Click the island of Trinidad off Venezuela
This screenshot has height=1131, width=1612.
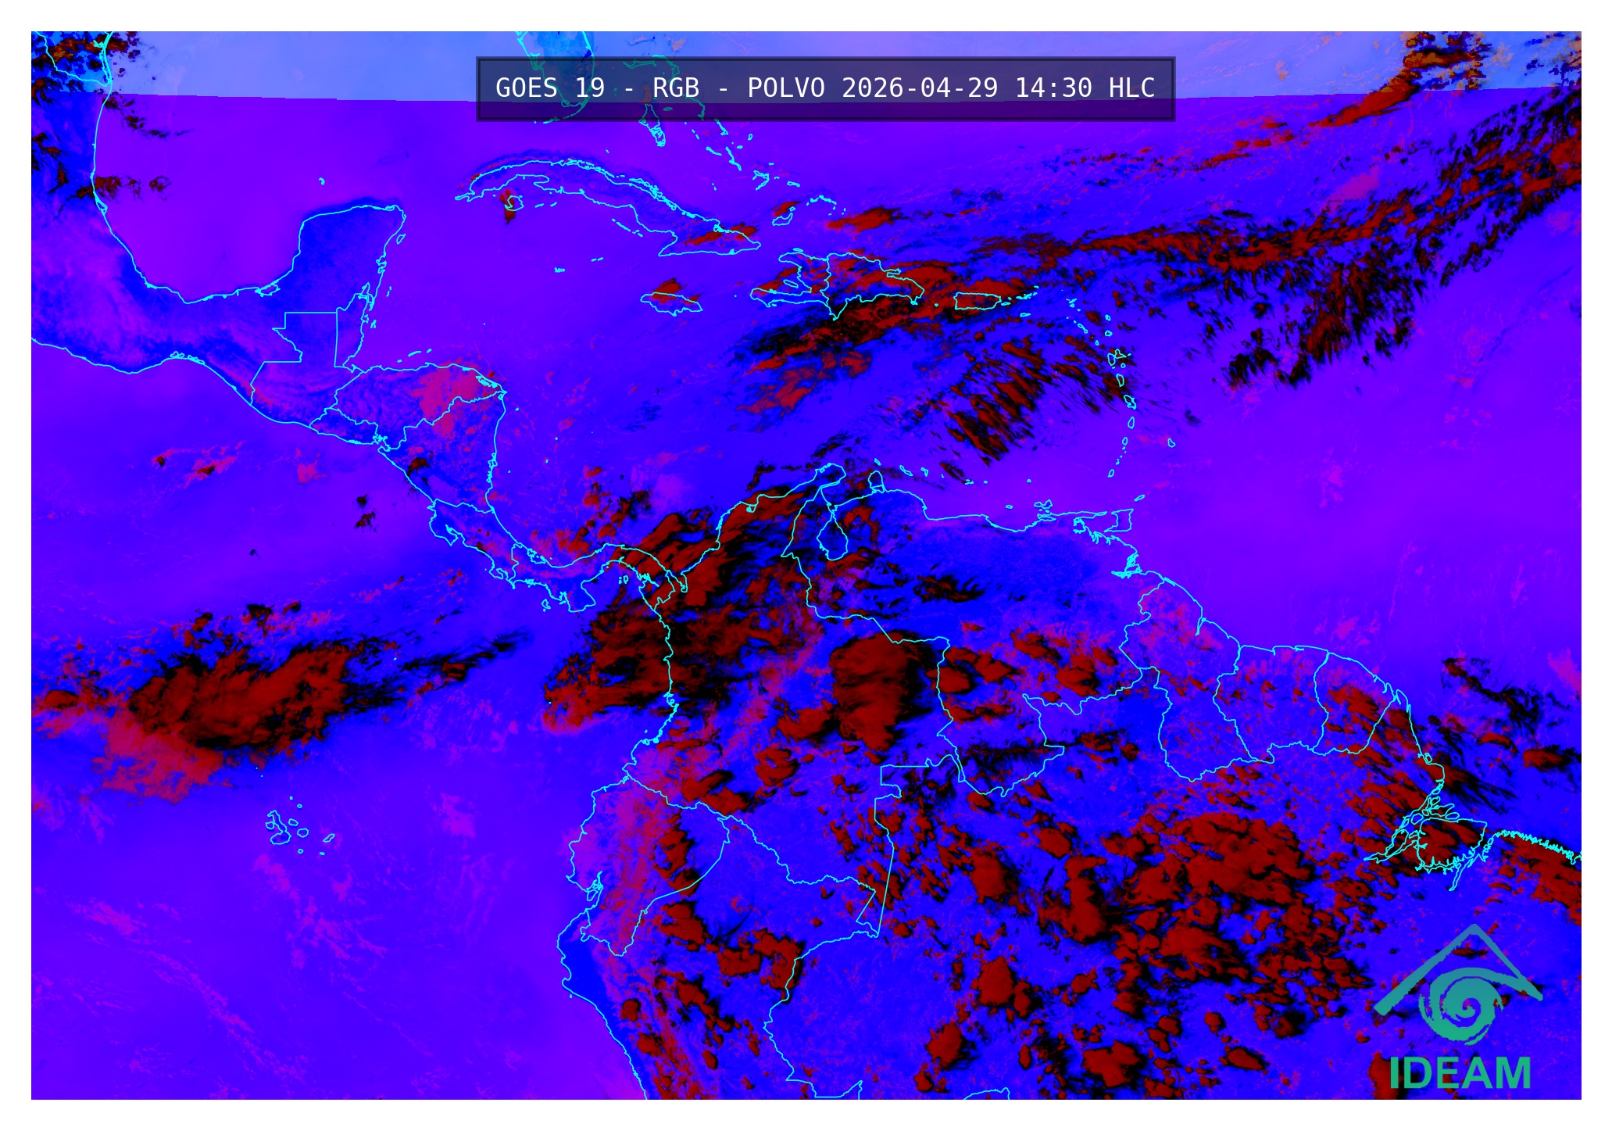[x=1122, y=520]
